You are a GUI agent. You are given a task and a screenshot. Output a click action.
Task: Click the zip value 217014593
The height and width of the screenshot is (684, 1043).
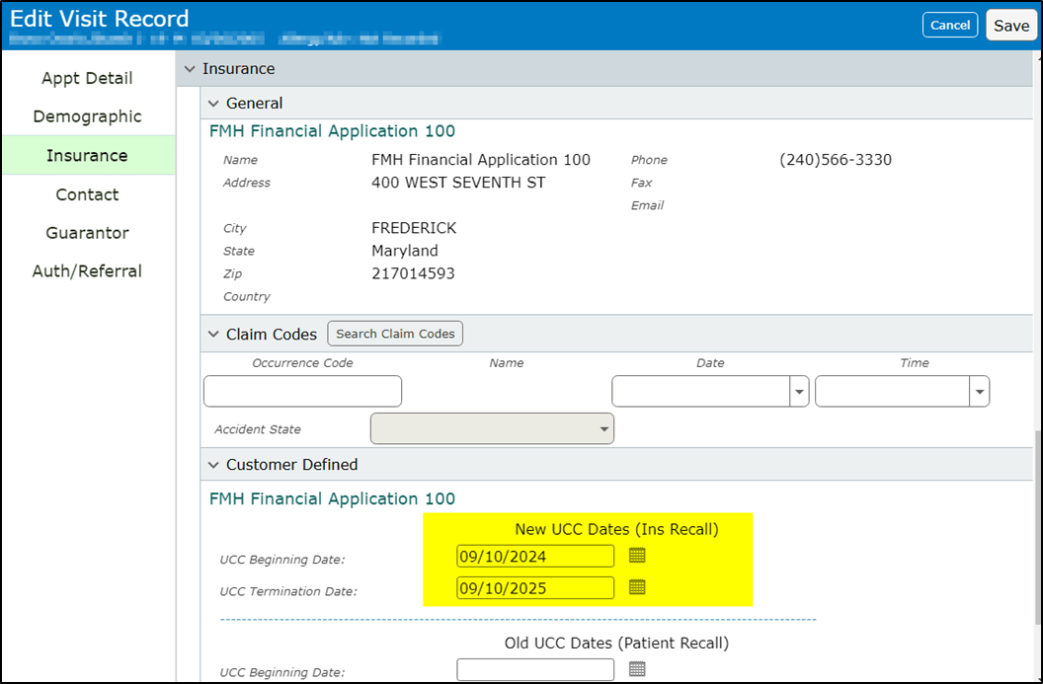(x=413, y=273)
